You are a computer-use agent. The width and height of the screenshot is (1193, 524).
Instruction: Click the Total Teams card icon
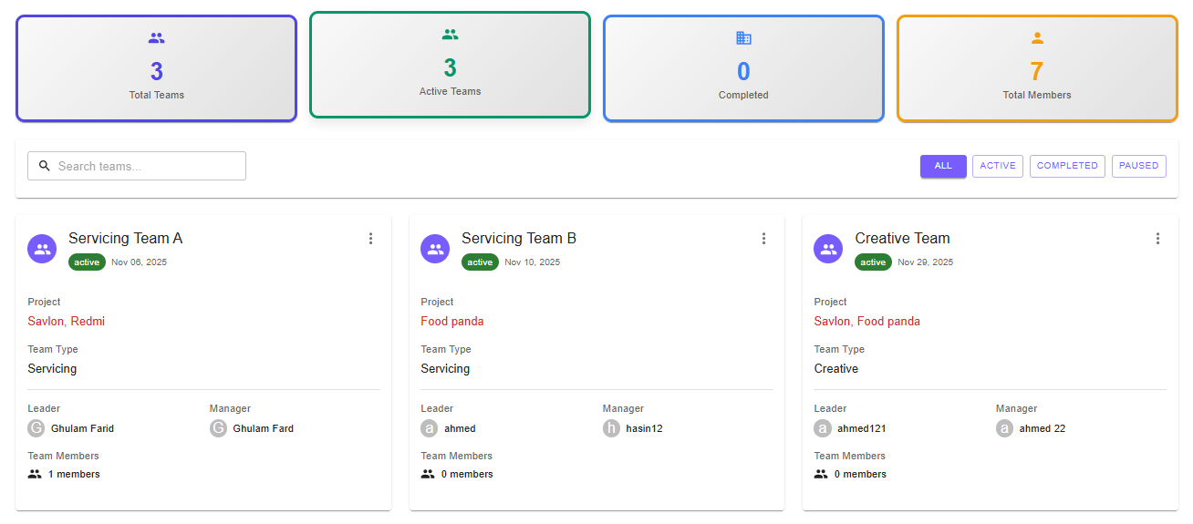coord(157,38)
